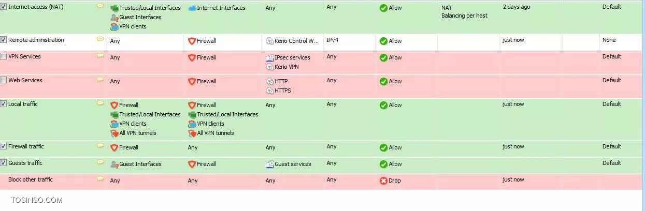Enable the Web Services rule checkbox
This screenshot has height=211, width=645.
pos(4,80)
